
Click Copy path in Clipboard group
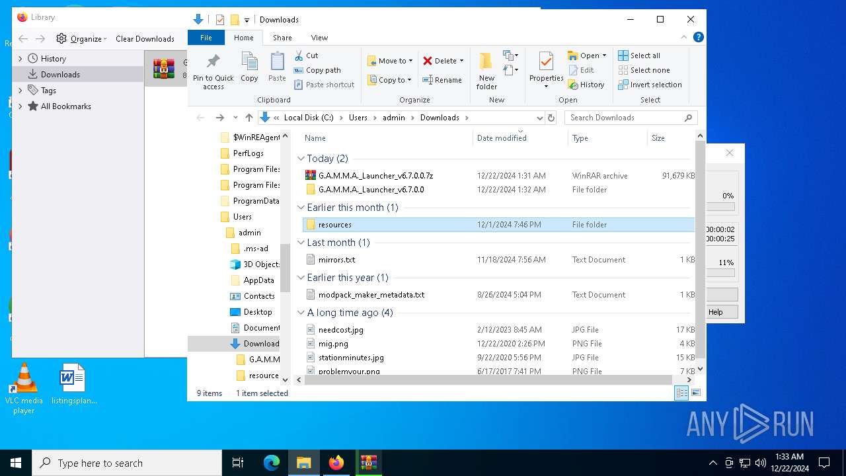(x=317, y=70)
